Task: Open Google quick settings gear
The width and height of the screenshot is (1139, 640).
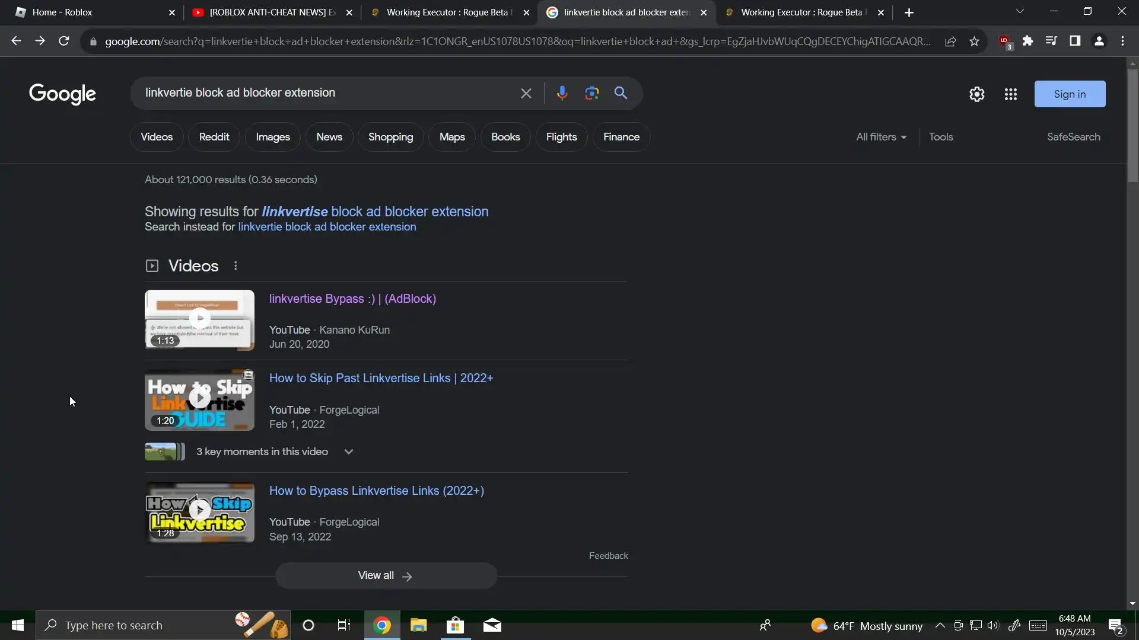Action: pos(976,94)
